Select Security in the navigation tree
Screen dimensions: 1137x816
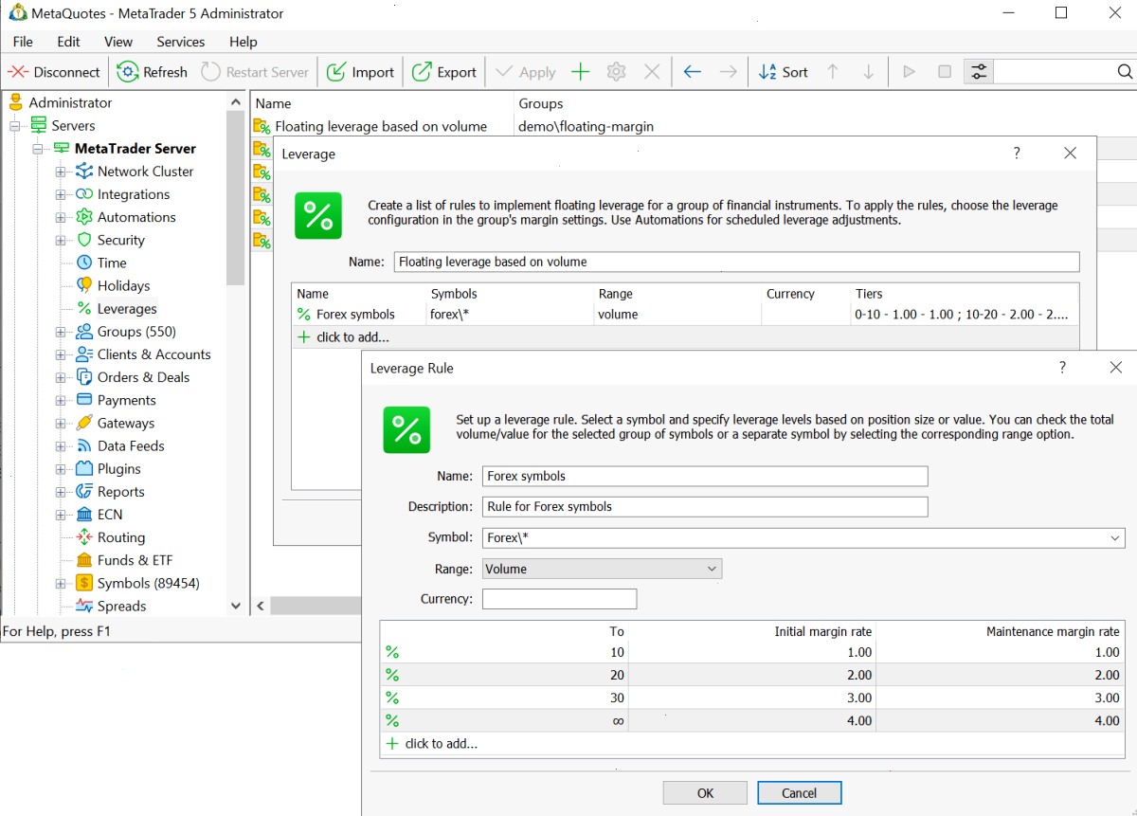120,240
